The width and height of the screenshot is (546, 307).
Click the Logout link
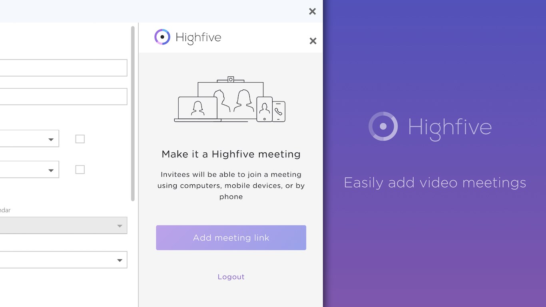(231, 277)
